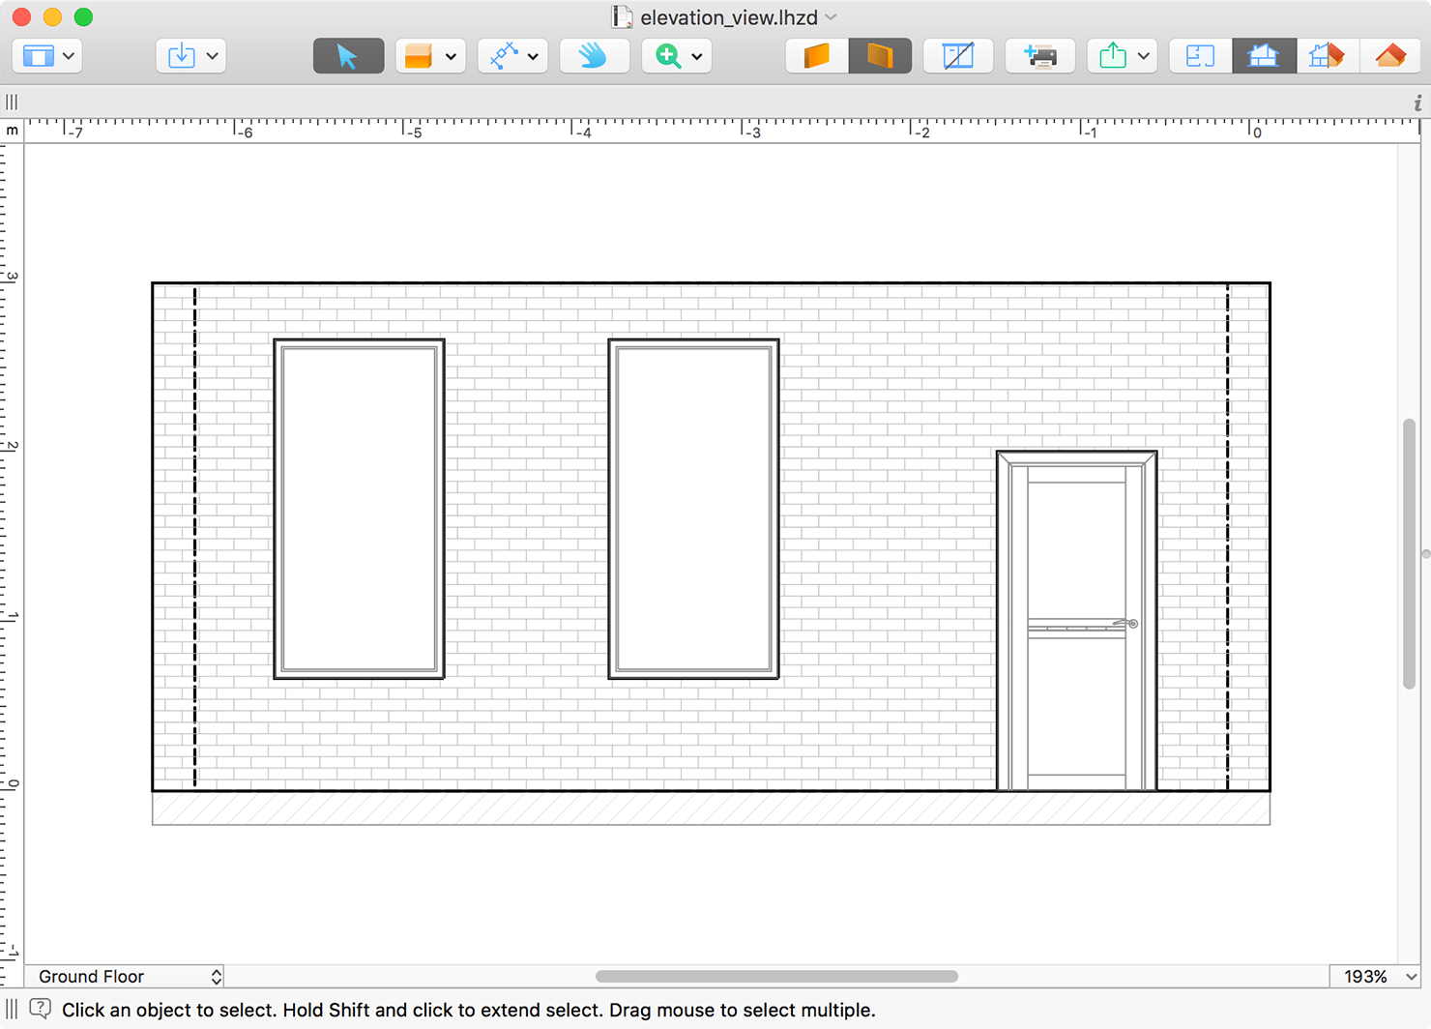Screen dimensions: 1431x1029
Task: Switch to the 3D house view
Action: [1390, 56]
